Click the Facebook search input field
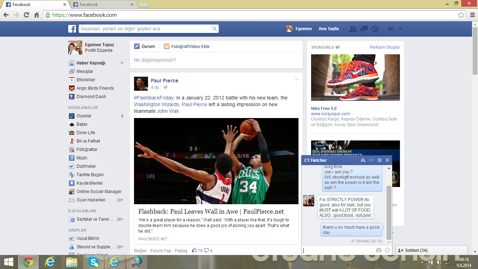 pyautogui.click(x=145, y=29)
